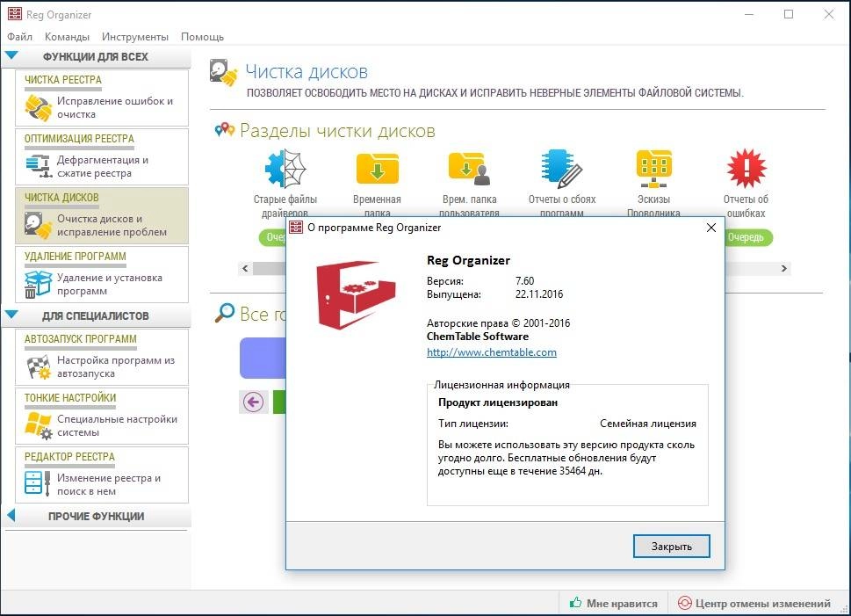Click the Центр отмены изменений lifebuoy icon

pyautogui.click(x=685, y=603)
